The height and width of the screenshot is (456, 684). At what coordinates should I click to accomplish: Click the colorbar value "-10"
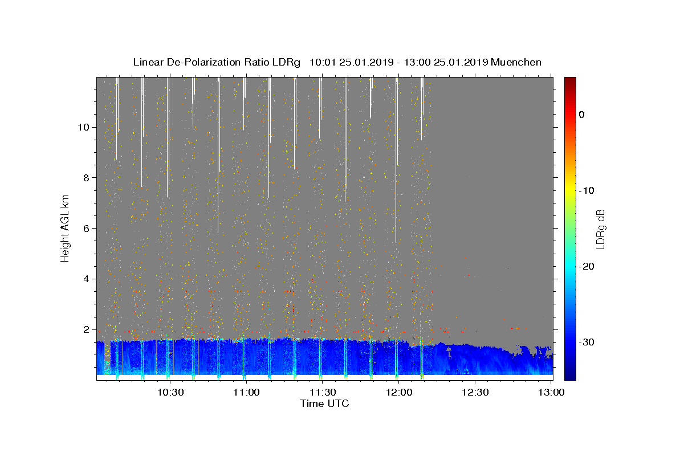click(587, 190)
